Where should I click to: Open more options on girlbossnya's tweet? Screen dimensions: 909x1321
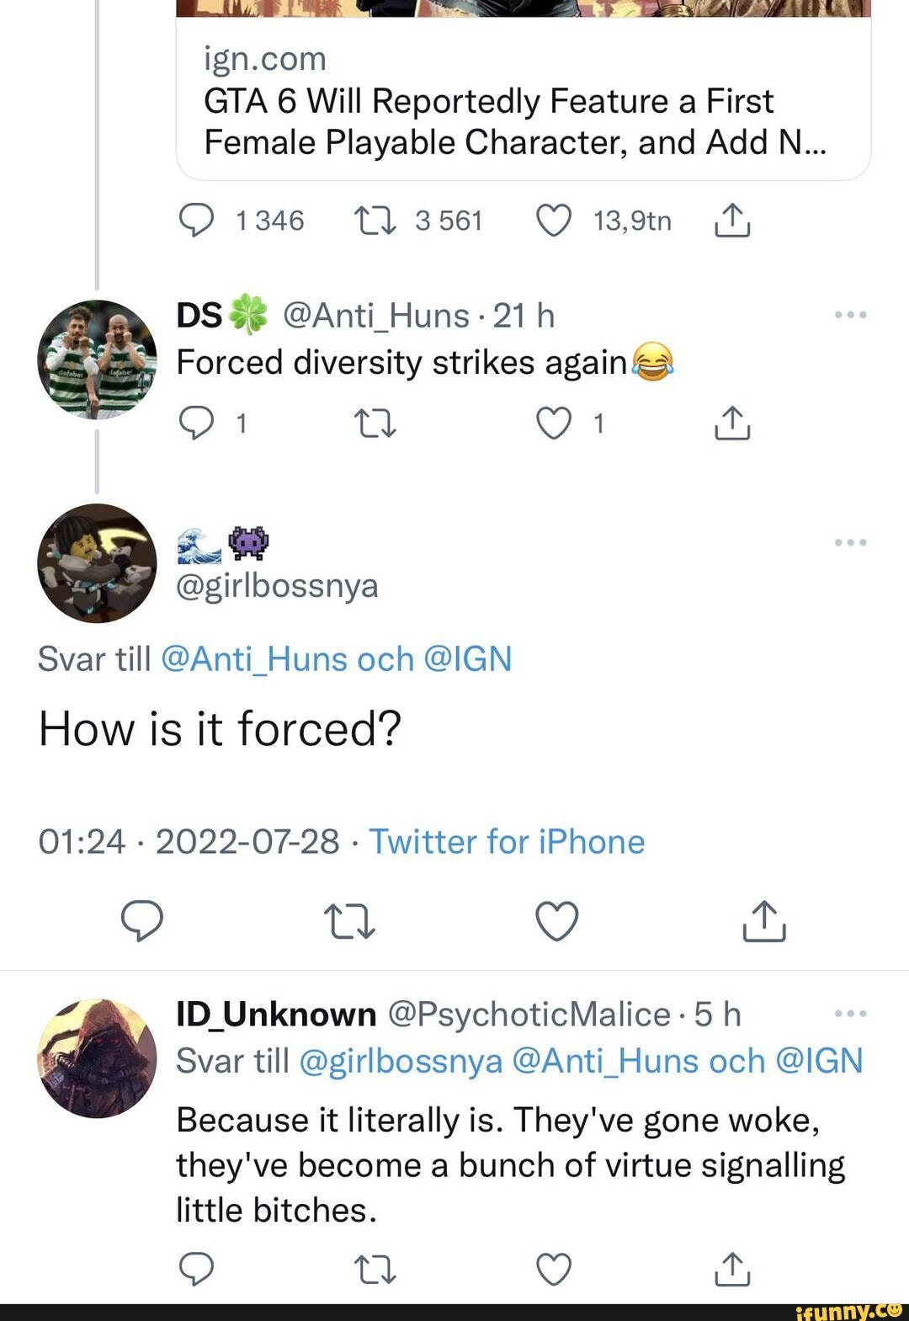pos(850,542)
